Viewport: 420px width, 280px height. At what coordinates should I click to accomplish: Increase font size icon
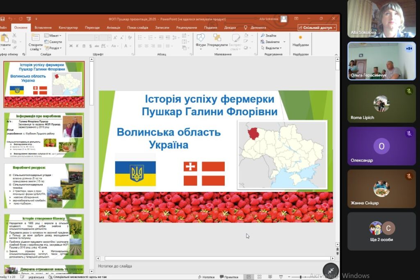(x=115, y=38)
